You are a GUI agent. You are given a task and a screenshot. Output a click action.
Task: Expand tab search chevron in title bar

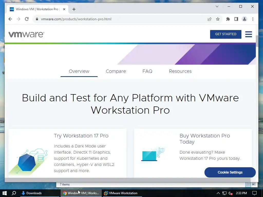coord(217,6)
